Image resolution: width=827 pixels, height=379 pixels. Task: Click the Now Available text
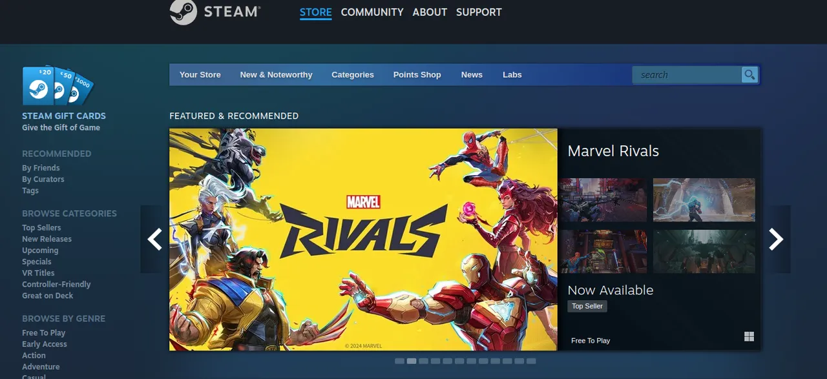[x=611, y=291]
